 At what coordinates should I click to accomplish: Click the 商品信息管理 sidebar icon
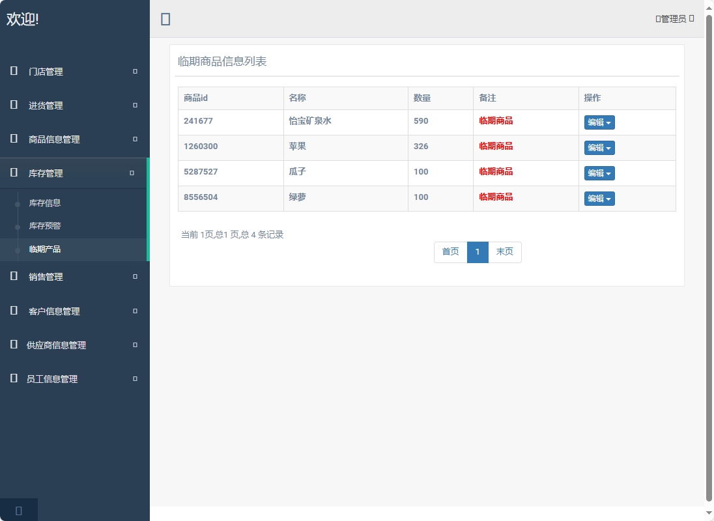(13, 139)
